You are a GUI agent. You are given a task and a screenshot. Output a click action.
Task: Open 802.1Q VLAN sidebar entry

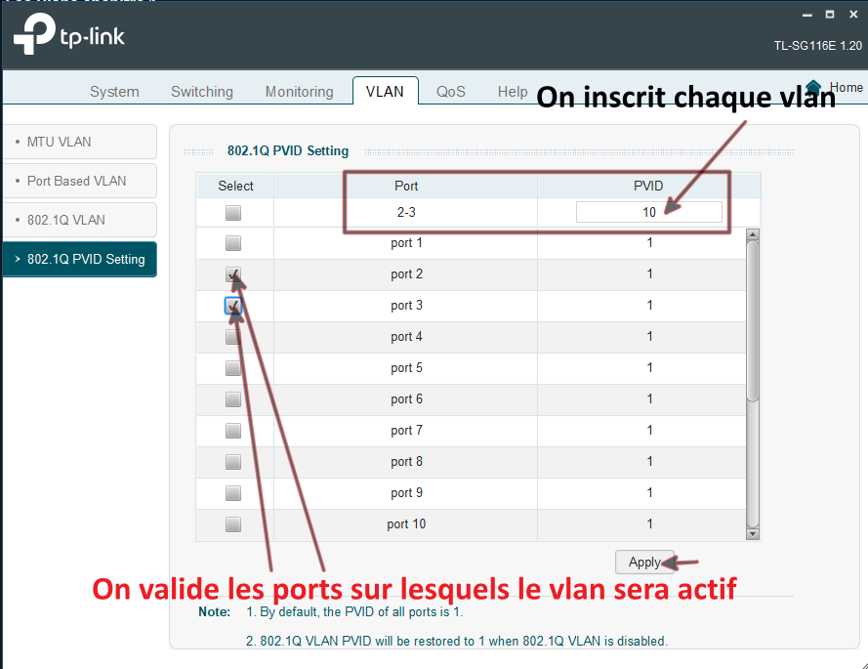[79, 220]
